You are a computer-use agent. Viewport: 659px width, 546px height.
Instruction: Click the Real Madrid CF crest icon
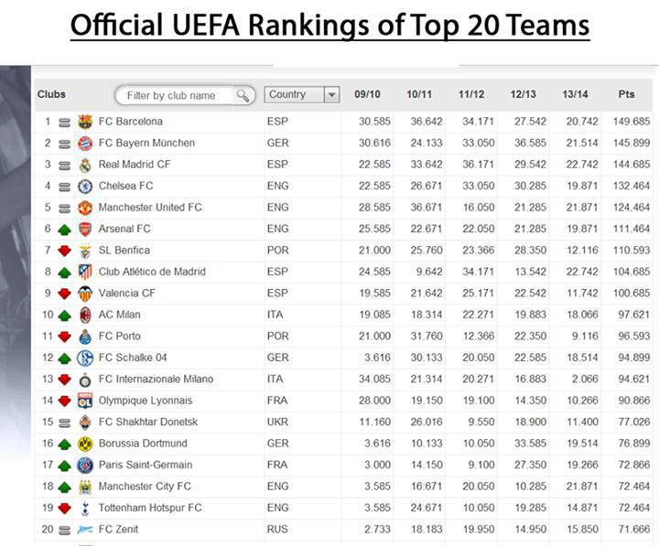85,165
